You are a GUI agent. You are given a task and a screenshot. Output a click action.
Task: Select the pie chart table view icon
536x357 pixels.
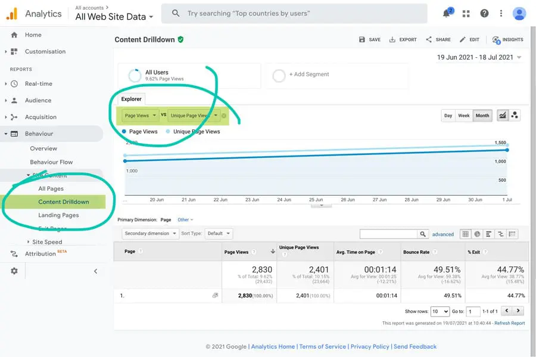pos(477,234)
